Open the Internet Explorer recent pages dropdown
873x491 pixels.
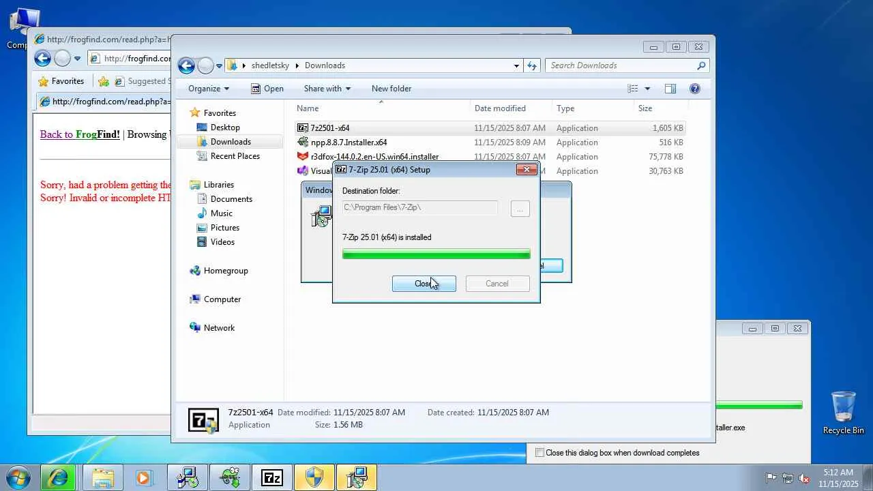click(x=77, y=59)
